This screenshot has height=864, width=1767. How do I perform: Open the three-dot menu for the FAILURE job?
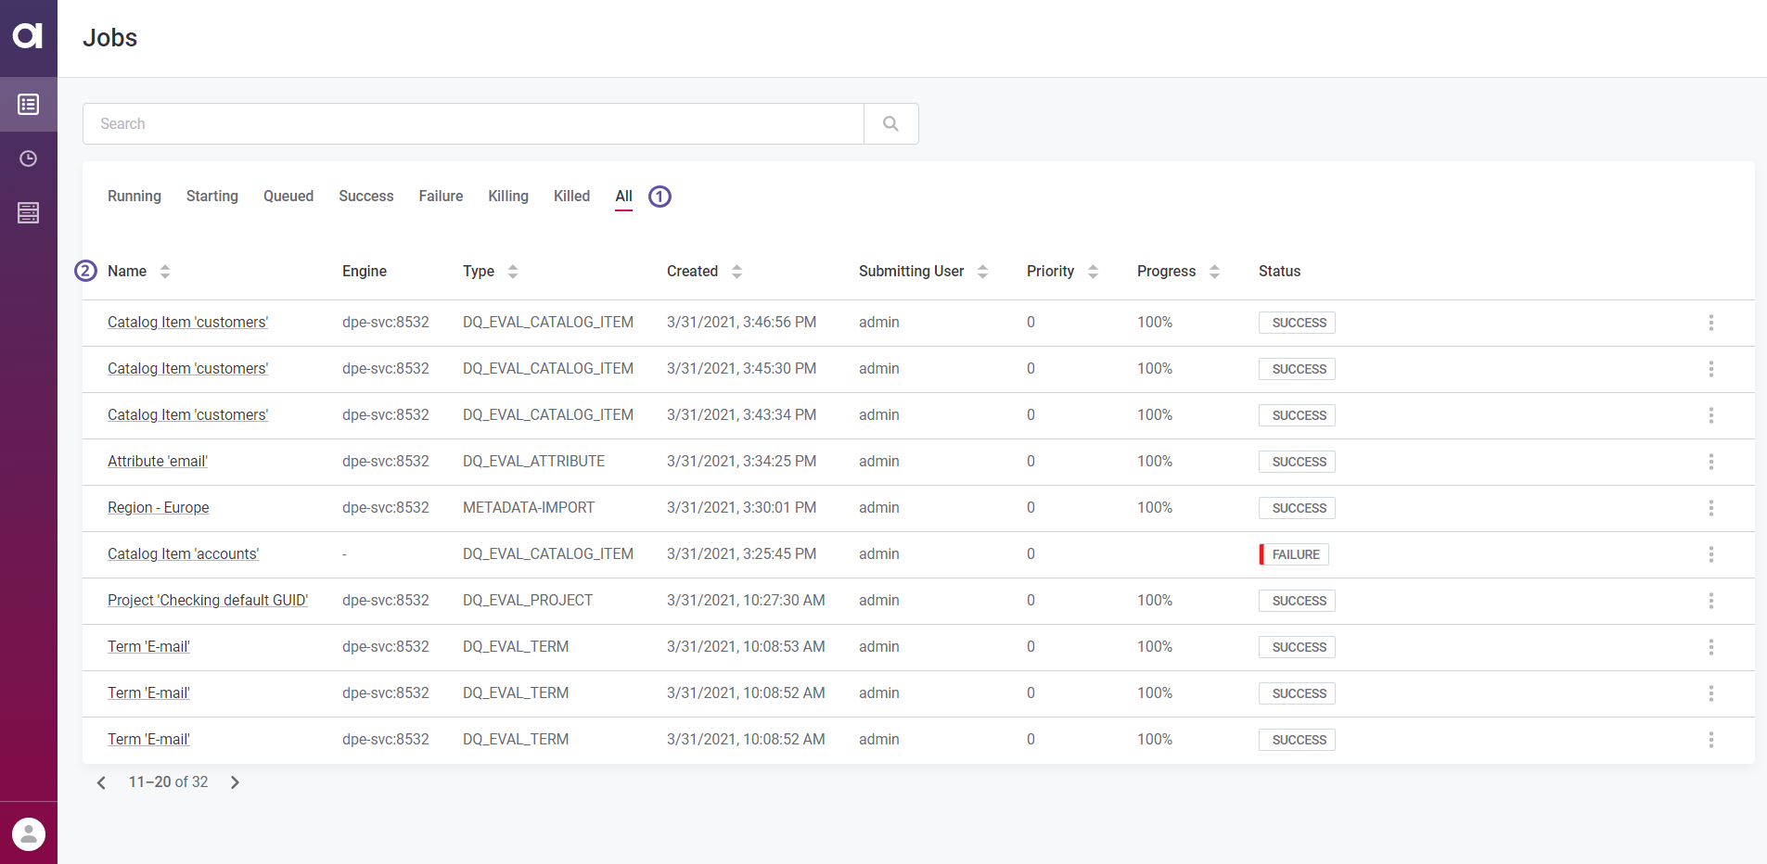click(x=1711, y=554)
